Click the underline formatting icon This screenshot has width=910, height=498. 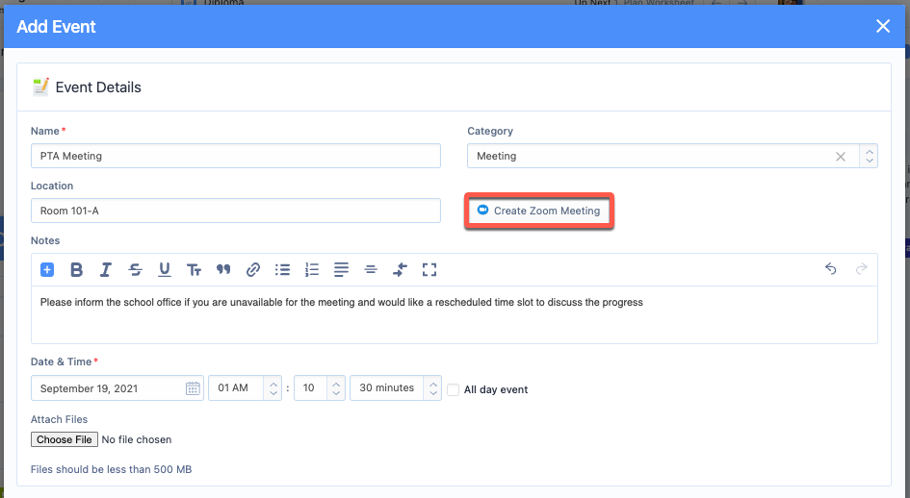point(165,270)
